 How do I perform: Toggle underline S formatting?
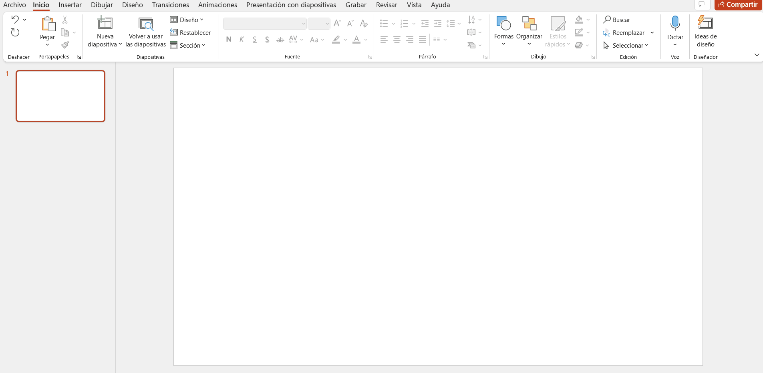pyautogui.click(x=254, y=39)
